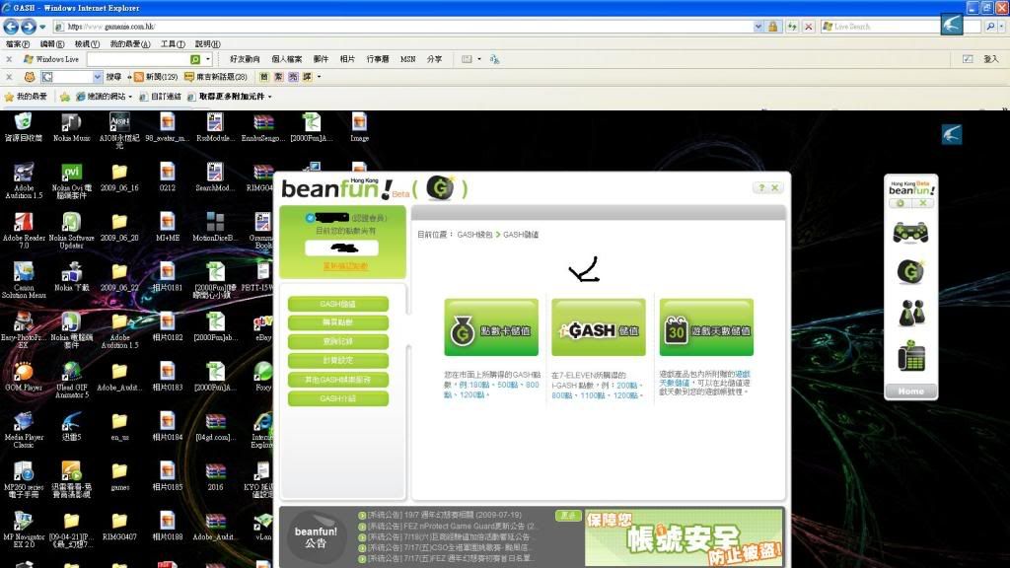Open the 工具 menu in menu bar
Viewport: 1010px width, 568px height.
pyautogui.click(x=173, y=43)
